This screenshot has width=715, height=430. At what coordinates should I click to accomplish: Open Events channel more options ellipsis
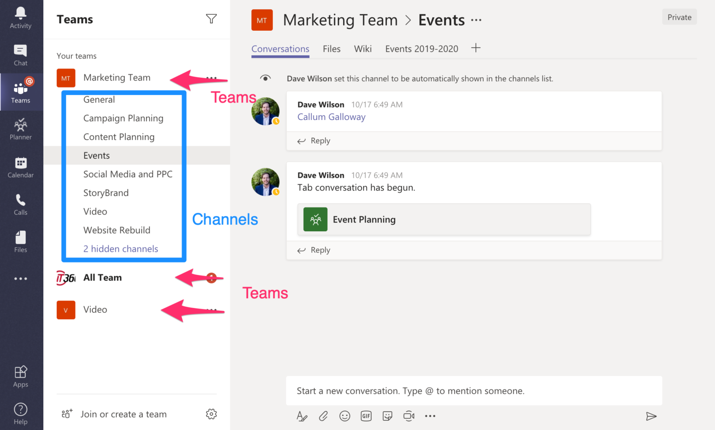pos(476,20)
